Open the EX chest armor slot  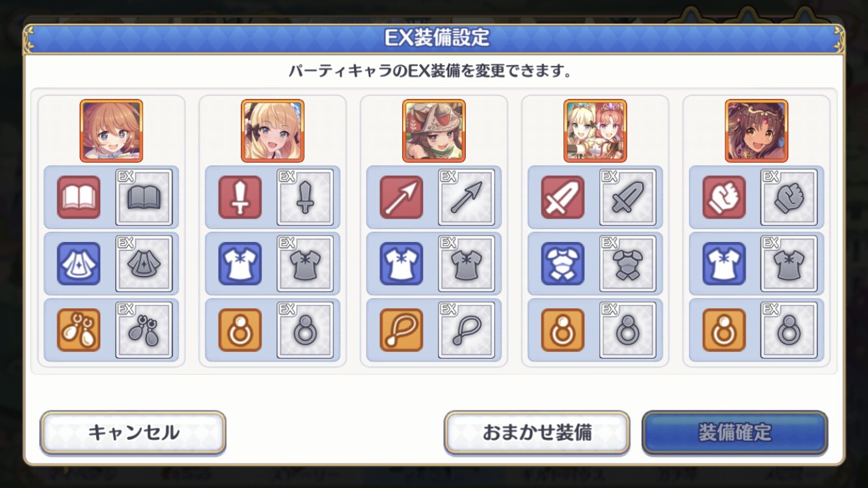628,264
